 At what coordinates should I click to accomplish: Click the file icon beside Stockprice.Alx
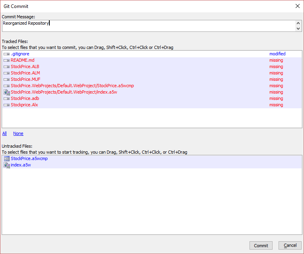pyautogui.click(x=7, y=105)
